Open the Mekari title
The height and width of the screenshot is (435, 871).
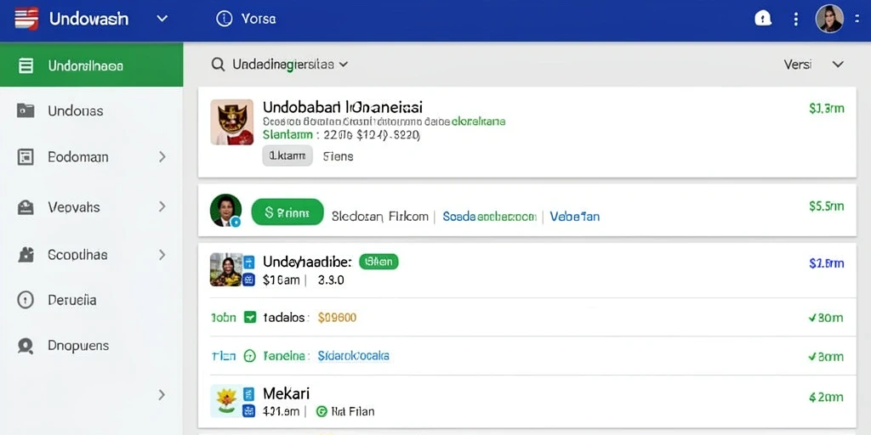[286, 394]
